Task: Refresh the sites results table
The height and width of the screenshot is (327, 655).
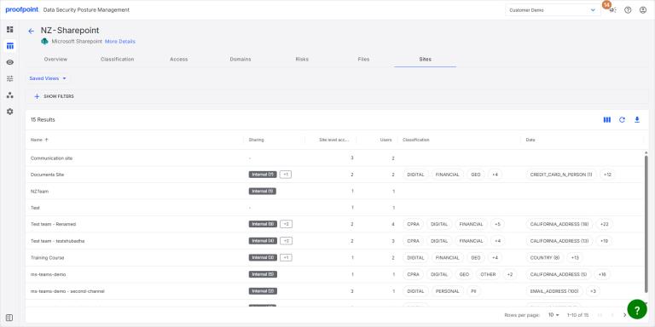Action: [x=622, y=120]
